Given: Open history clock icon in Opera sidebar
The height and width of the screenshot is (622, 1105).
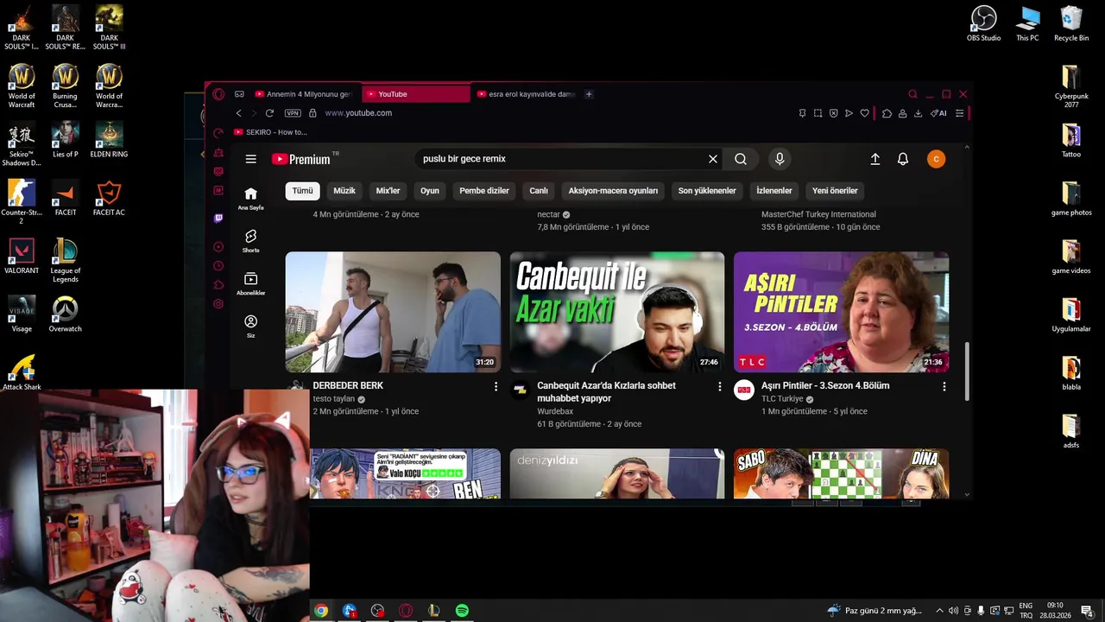Looking at the screenshot, I should tap(218, 266).
